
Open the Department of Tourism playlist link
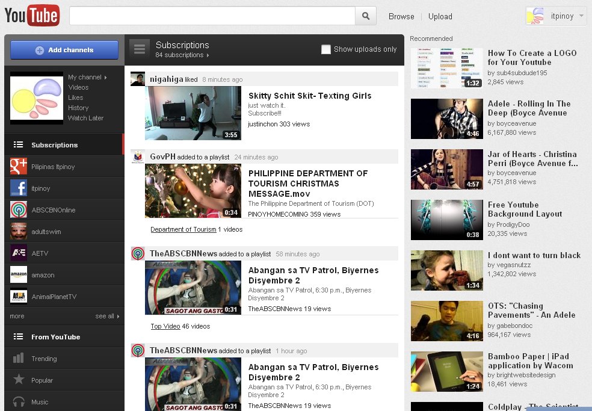[x=183, y=229]
